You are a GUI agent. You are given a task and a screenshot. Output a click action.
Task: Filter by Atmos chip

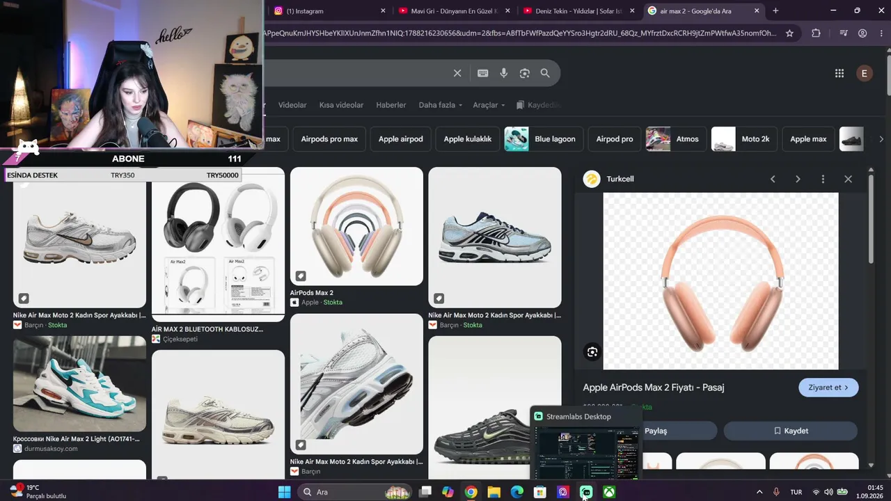[x=677, y=139]
